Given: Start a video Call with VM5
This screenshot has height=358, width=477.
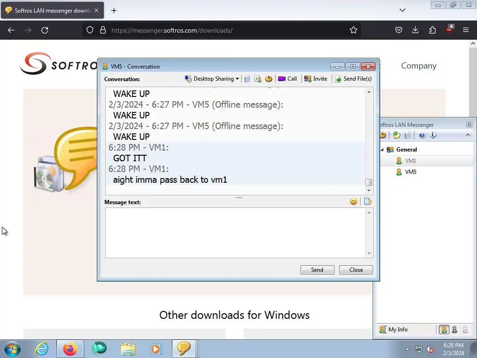Looking at the screenshot, I should [x=287, y=79].
